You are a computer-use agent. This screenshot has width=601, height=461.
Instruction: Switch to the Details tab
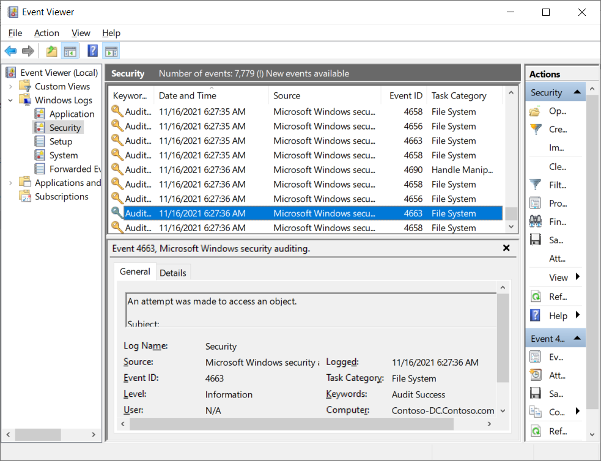173,272
